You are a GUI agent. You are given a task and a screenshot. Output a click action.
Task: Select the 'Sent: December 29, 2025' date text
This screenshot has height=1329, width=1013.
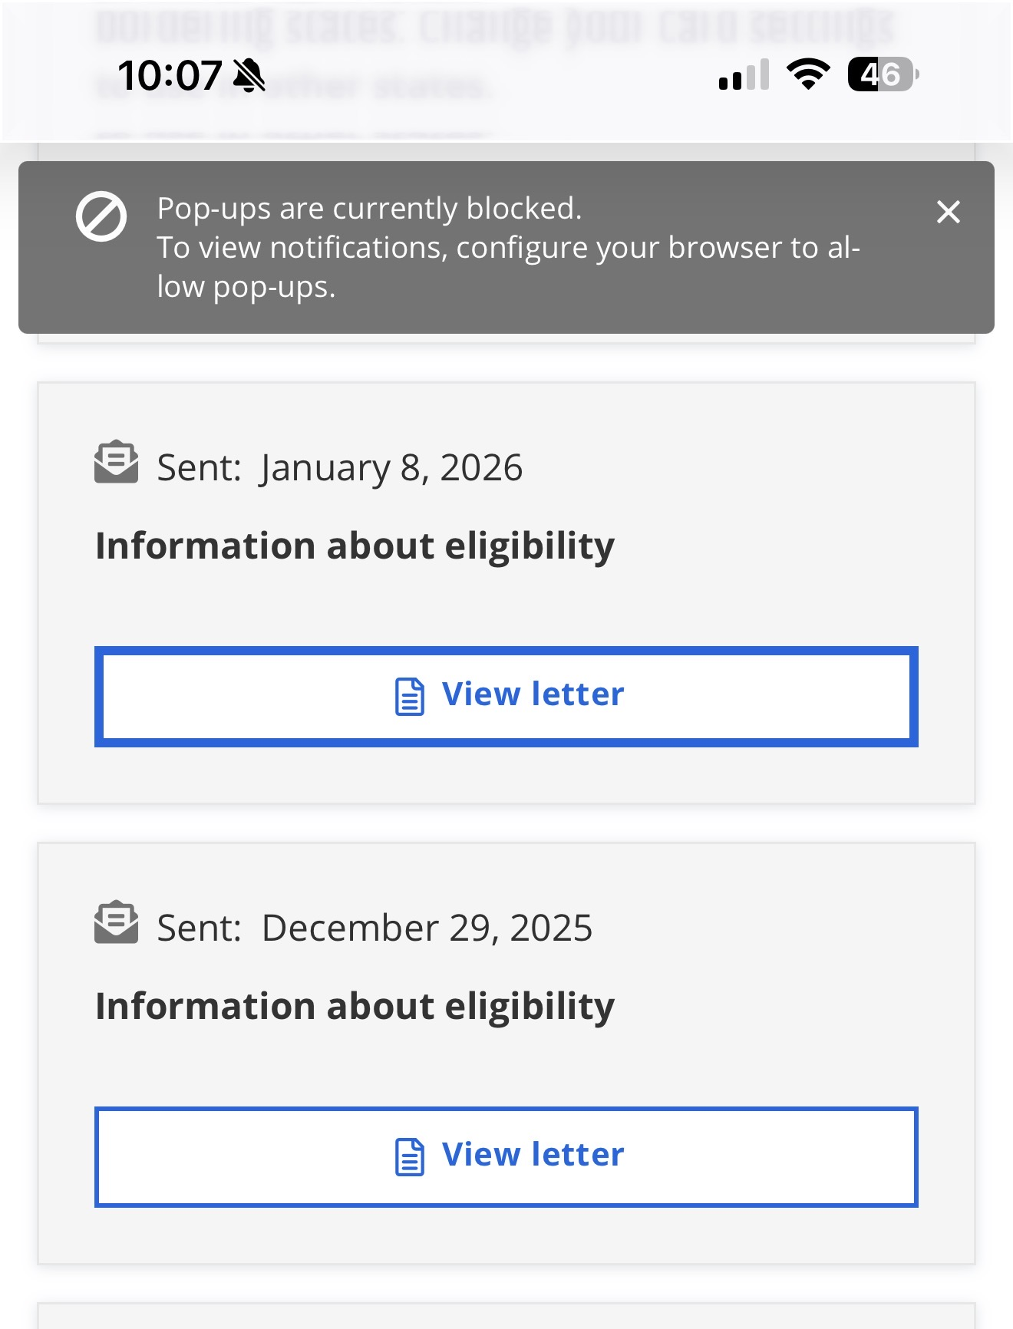pyautogui.click(x=375, y=928)
